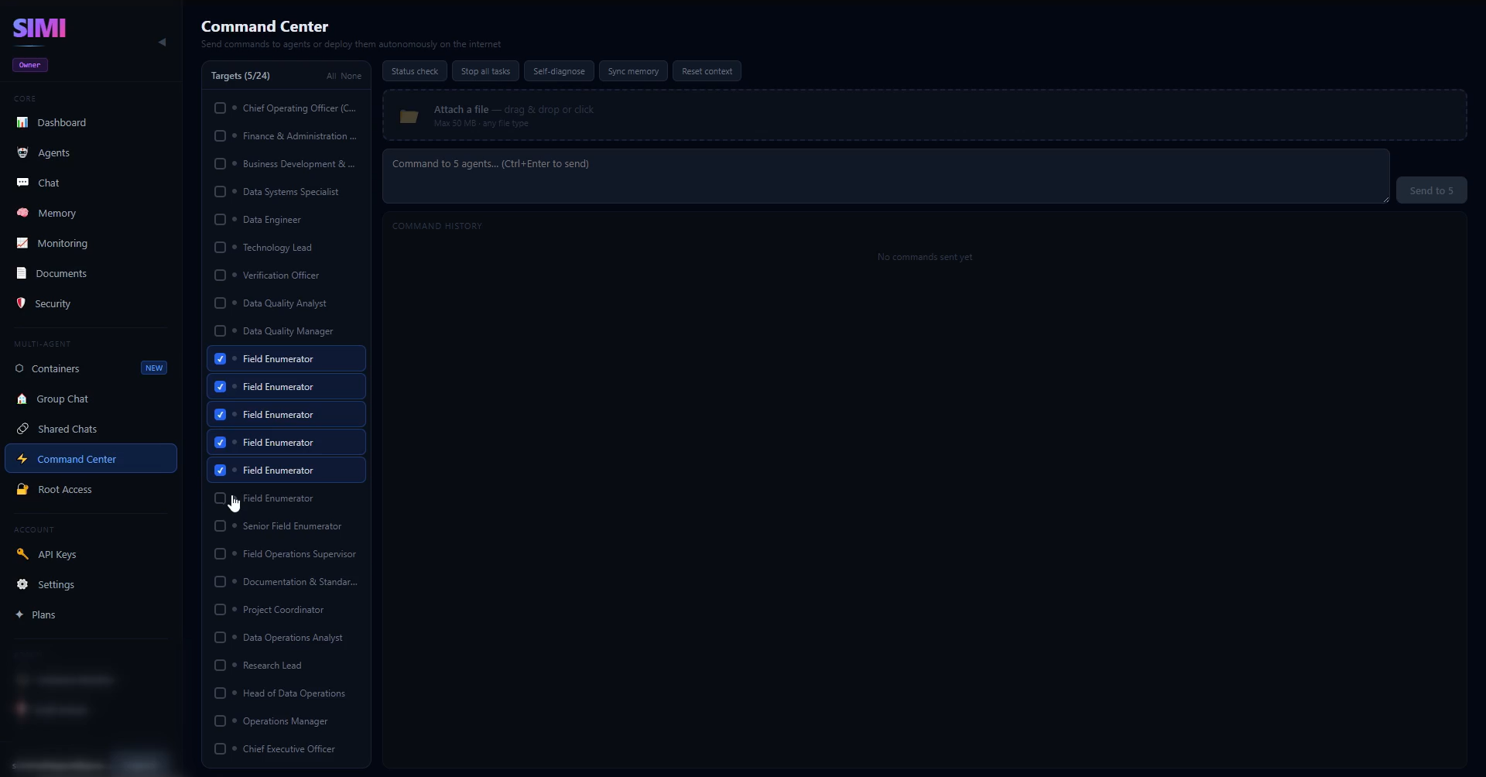Navigate to the Shared Chats label
The width and height of the screenshot is (1486, 777).
[x=67, y=429]
